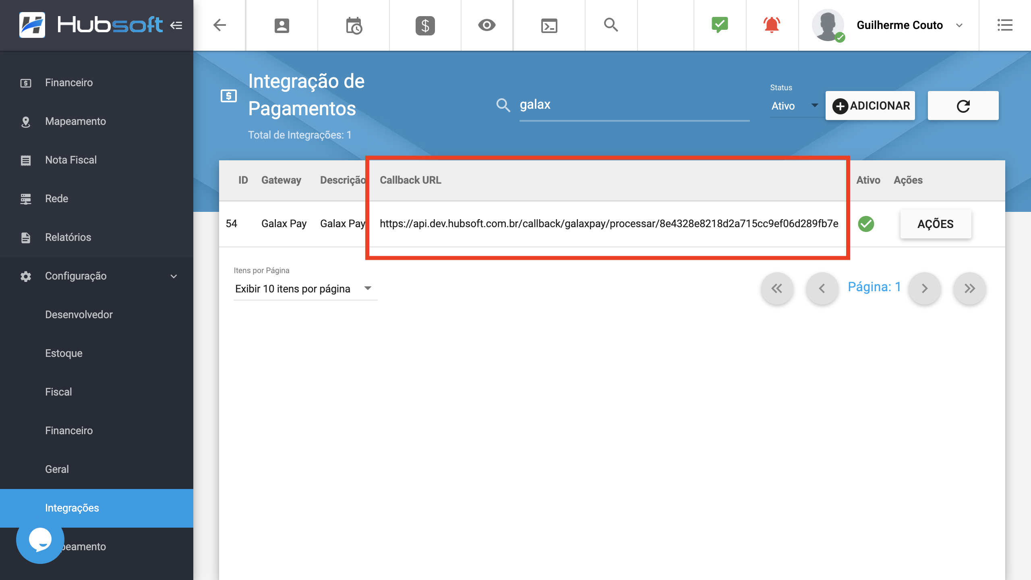This screenshot has width=1031, height=580.
Task: Open the terminal console icon in toolbar
Action: pos(549,25)
